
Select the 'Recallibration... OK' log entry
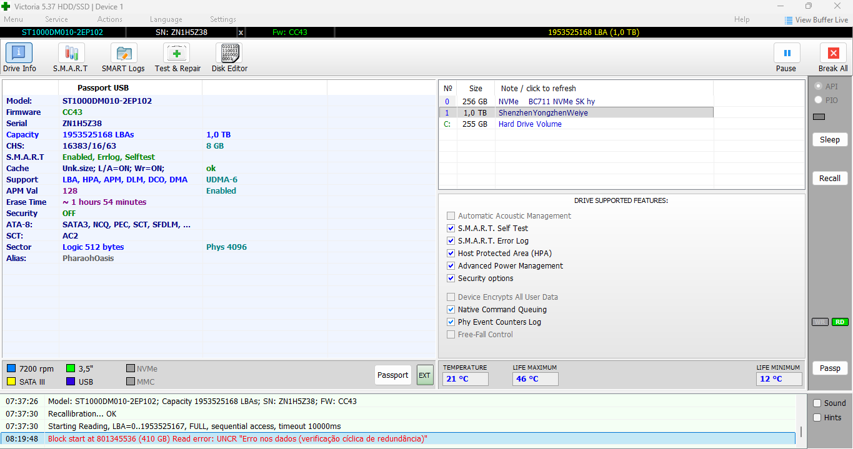coord(398,414)
